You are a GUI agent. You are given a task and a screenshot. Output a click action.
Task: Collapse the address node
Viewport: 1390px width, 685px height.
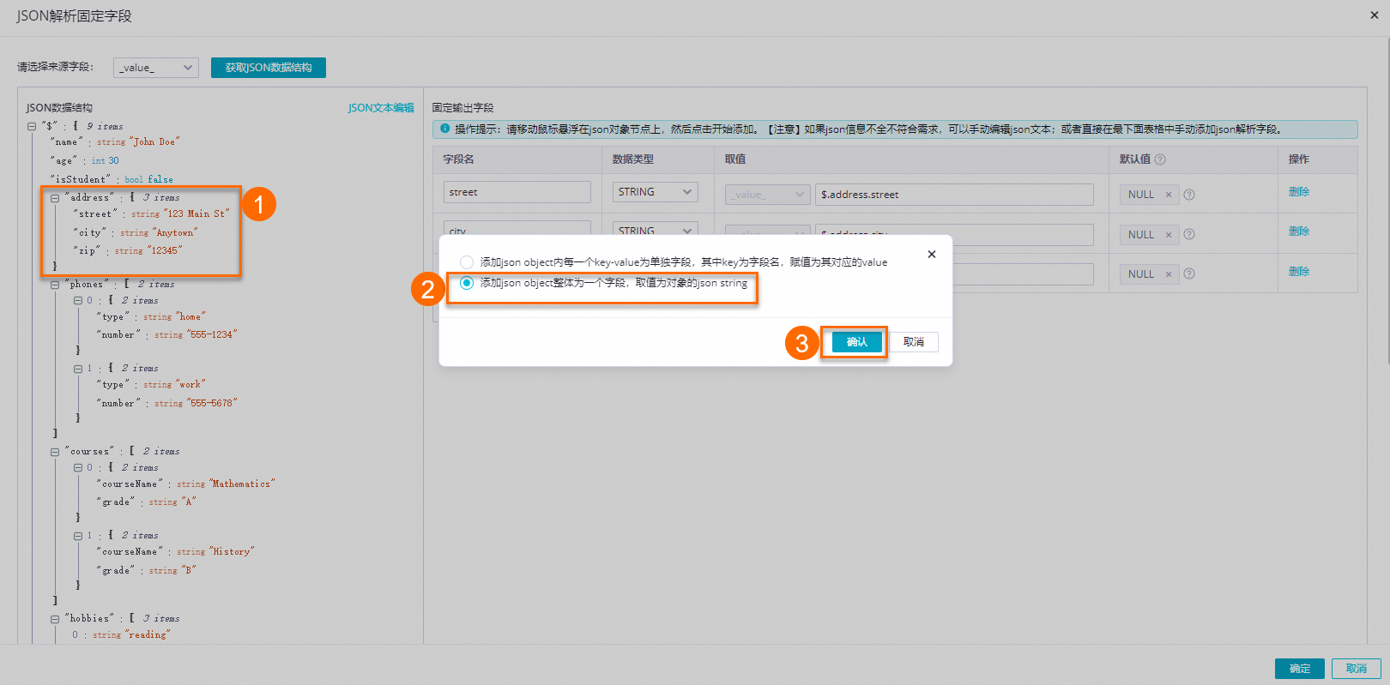(55, 198)
